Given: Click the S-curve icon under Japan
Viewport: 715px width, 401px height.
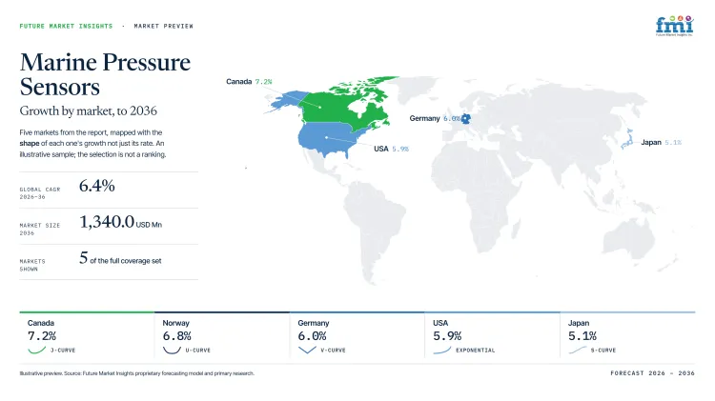Looking at the screenshot, I should point(578,350).
